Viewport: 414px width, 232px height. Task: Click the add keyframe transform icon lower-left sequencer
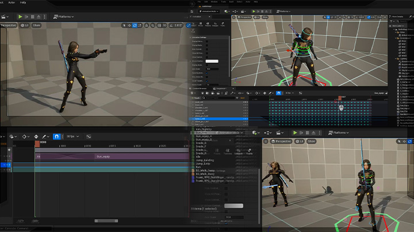[x=36, y=136]
